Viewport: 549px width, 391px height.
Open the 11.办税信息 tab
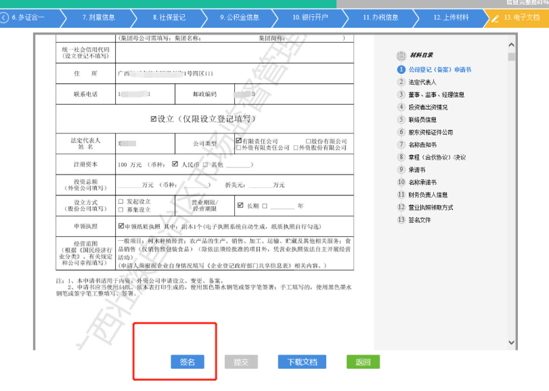tap(380, 18)
